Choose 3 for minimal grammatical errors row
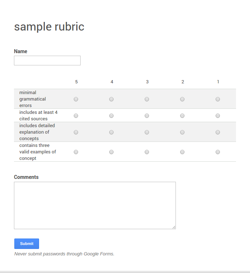Viewport: 250px width, 273px height. coord(147,99)
